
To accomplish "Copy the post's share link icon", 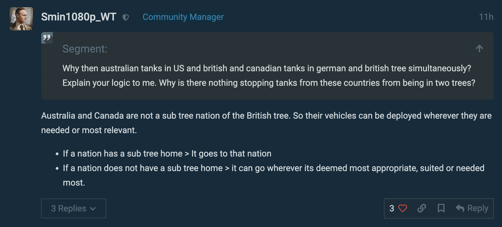I will click(x=422, y=208).
